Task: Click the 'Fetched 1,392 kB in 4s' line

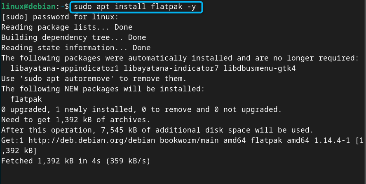Action: click(76, 161)
